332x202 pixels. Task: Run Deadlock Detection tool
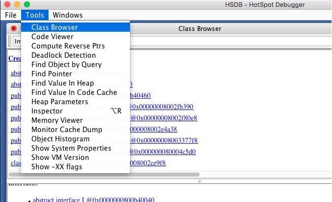click(76, 55)
